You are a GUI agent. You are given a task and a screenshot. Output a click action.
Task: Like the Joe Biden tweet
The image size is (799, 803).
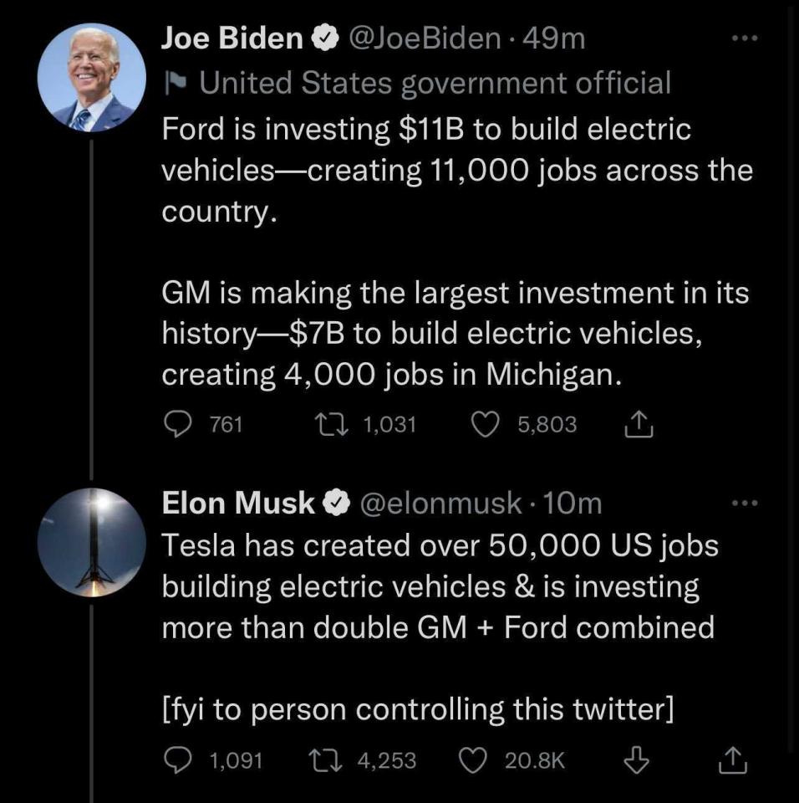pyautogui.click(x=486, y=425)
